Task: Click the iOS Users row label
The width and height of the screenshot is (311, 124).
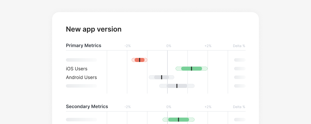Action: (77, 69)
